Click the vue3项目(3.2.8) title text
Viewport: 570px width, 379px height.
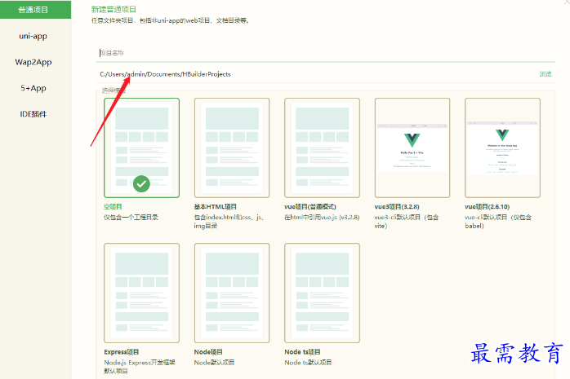tap(397, 207)
